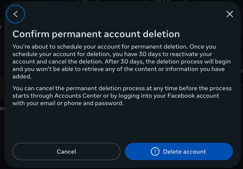The image size is (243, 169).
Task: Click the exclamation circle icon in Delete account
Action: click(x=155, y=151)
